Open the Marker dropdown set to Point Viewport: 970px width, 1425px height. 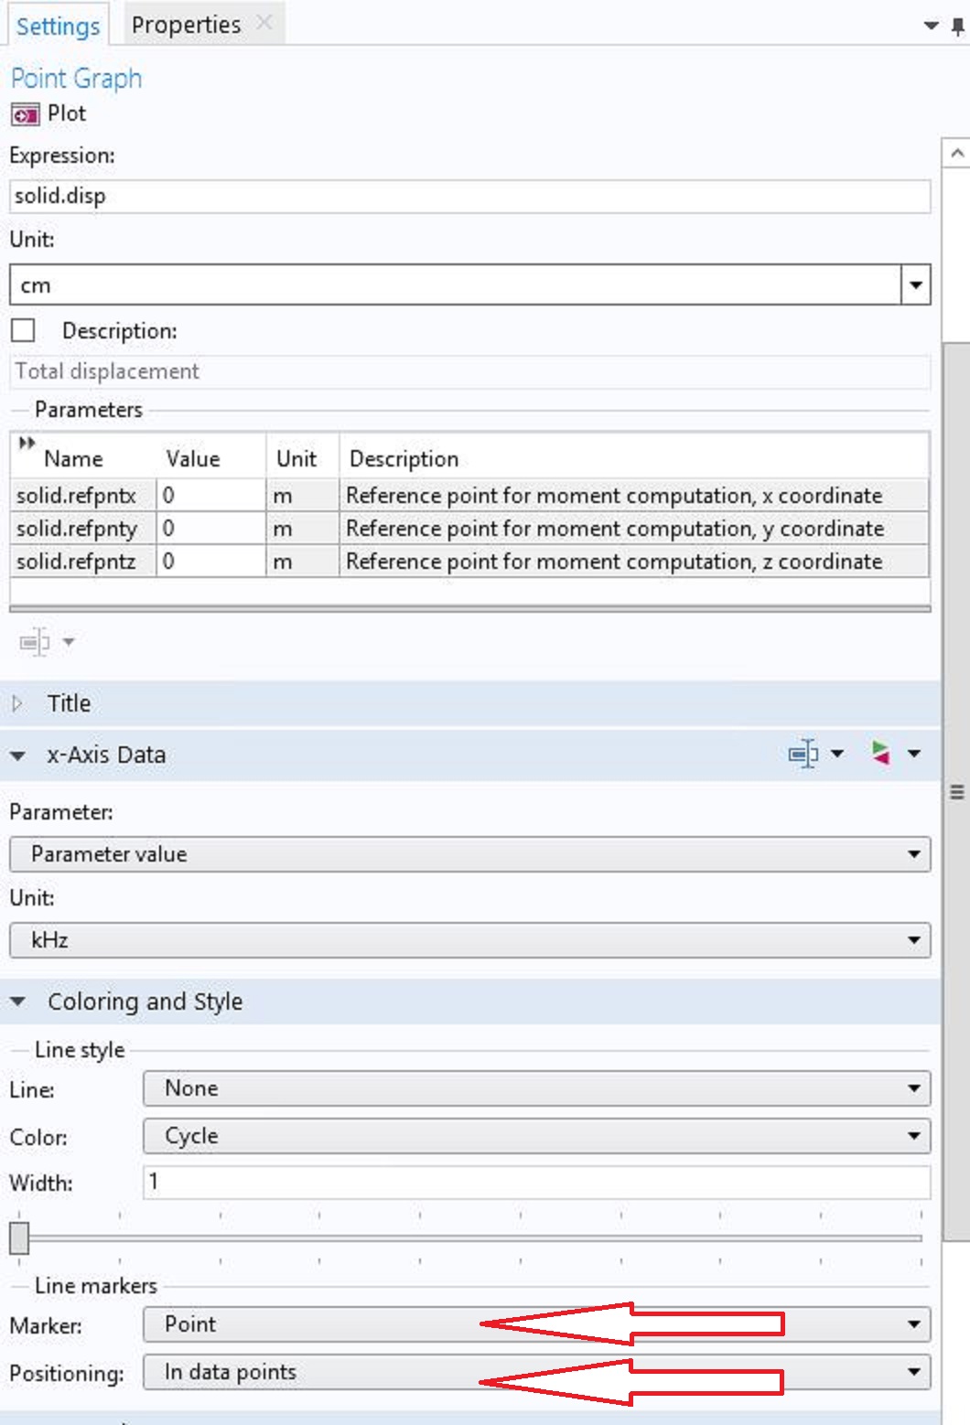click(x=536, y=1324)
